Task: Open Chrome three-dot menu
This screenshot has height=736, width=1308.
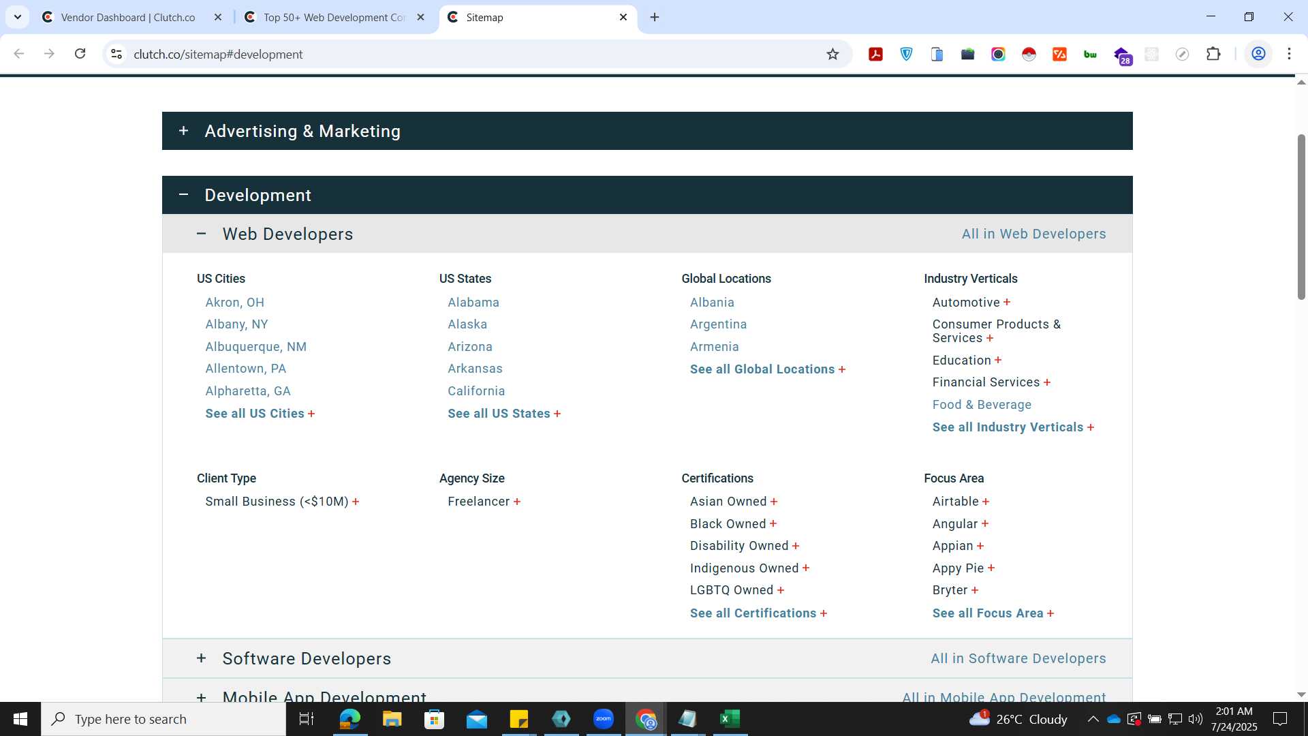Action: (1289, 54)
